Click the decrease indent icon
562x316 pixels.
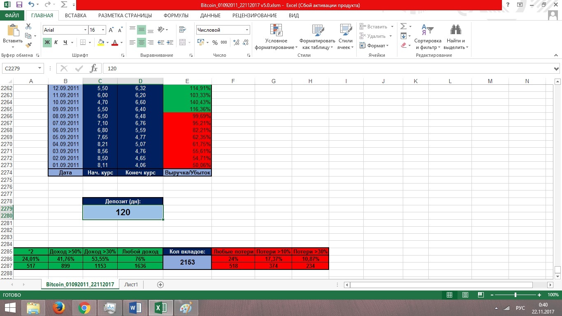click(161, 42)
